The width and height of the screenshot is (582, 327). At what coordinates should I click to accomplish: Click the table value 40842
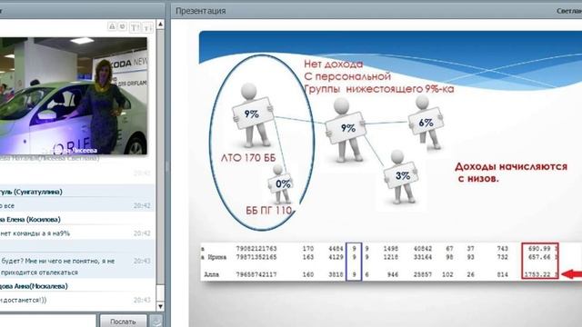tap(423, 248)
